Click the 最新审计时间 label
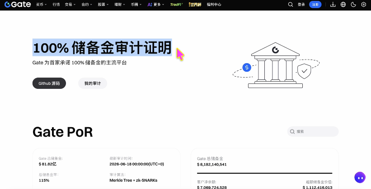The height and width of the screenshot is (189, 371). pos(121,158)
